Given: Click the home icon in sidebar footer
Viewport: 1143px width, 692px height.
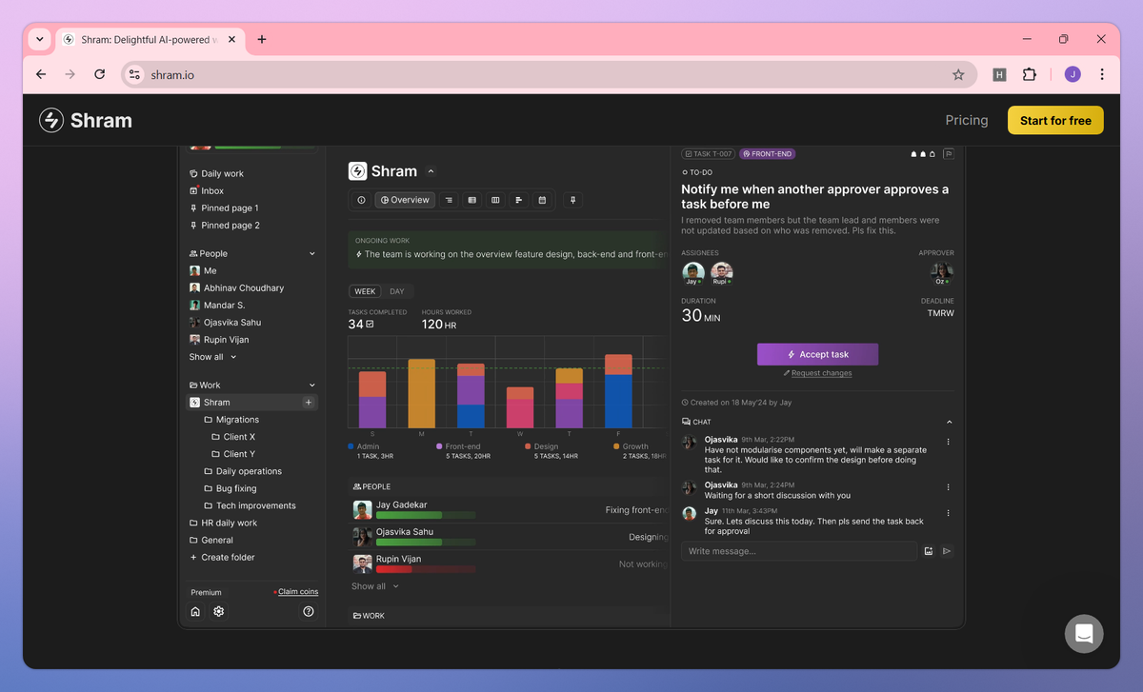Looking at the screenshot, I should coord(195,611).
